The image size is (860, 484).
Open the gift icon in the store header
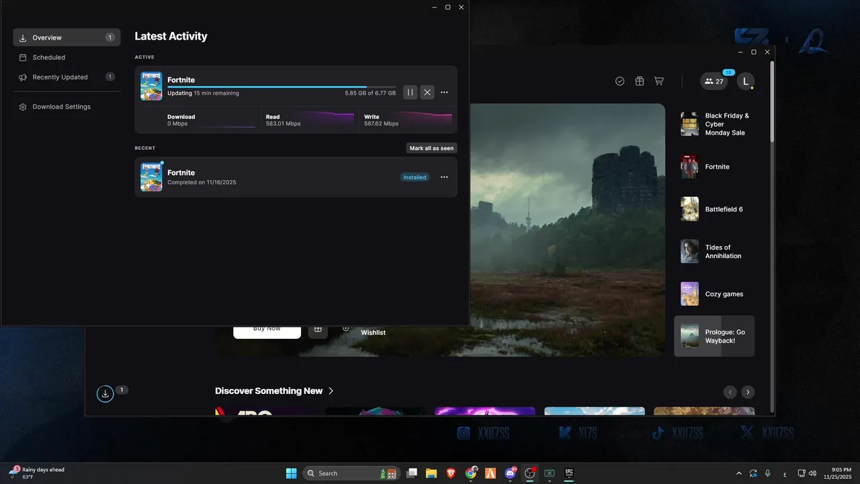[640, 81]
